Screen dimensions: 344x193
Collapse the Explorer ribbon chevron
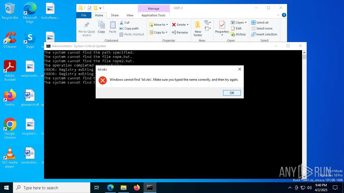(278, 15)
